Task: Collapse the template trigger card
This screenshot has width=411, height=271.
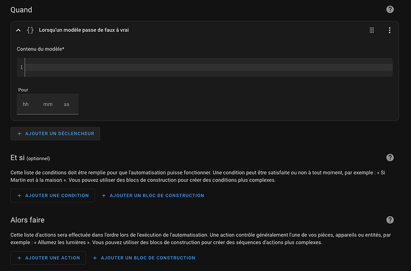Action: pyautogui.click(x=18, y=30)
